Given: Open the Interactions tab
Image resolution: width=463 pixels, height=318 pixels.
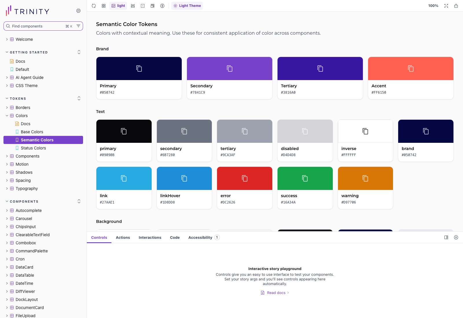Looking at the screenshot, I should pos(150,237).
